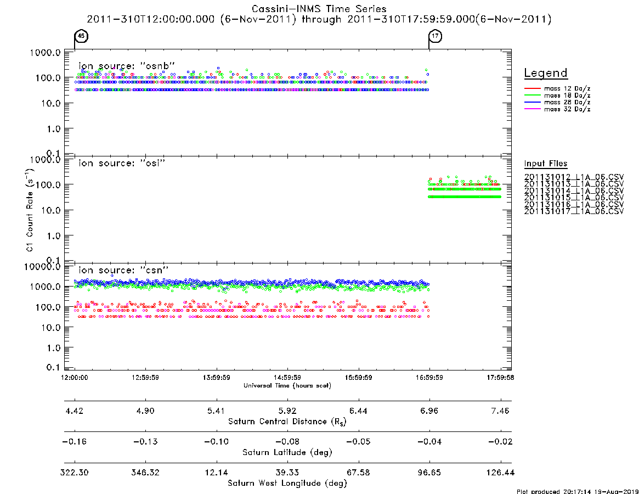Screen dimensions: 639x494
Task: Click the 15:59:59 time tick label
Action: (x=358, y=378)
